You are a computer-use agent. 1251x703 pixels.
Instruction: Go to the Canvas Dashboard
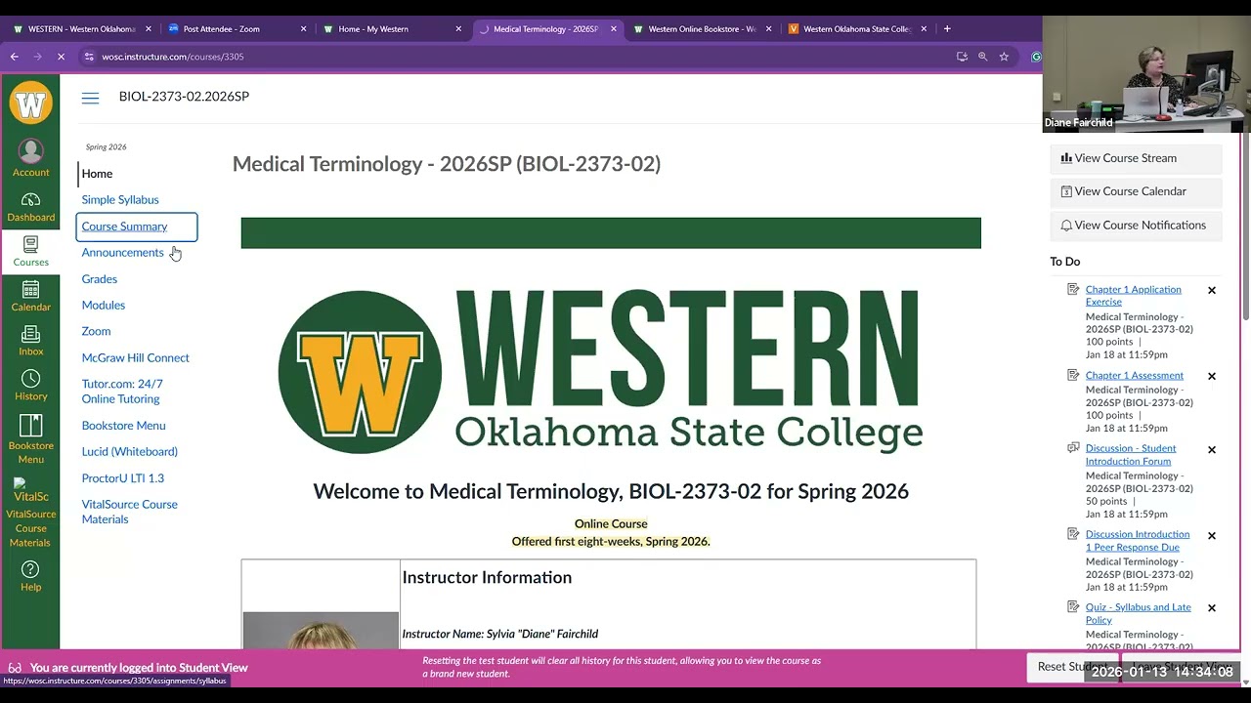click(30, 207)
